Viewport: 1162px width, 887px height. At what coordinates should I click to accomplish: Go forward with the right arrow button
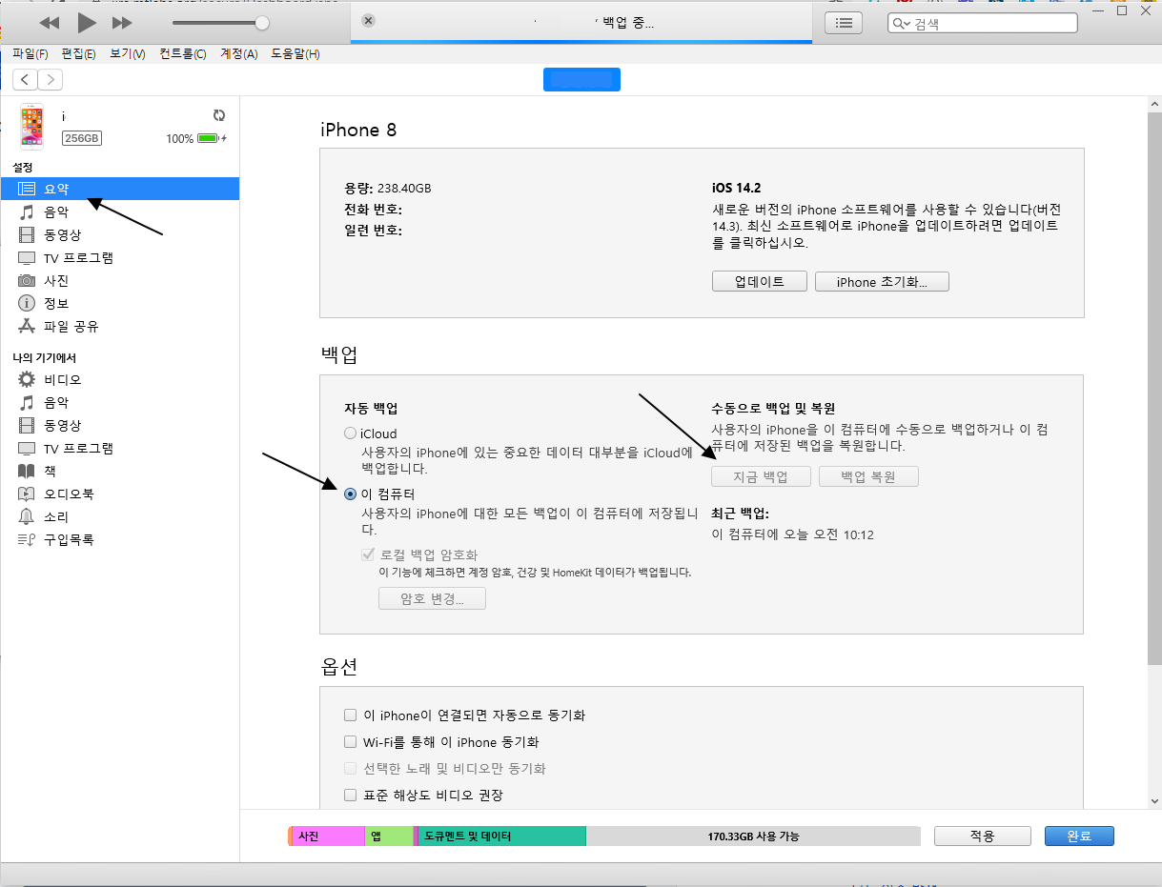[x=50, y=80]
